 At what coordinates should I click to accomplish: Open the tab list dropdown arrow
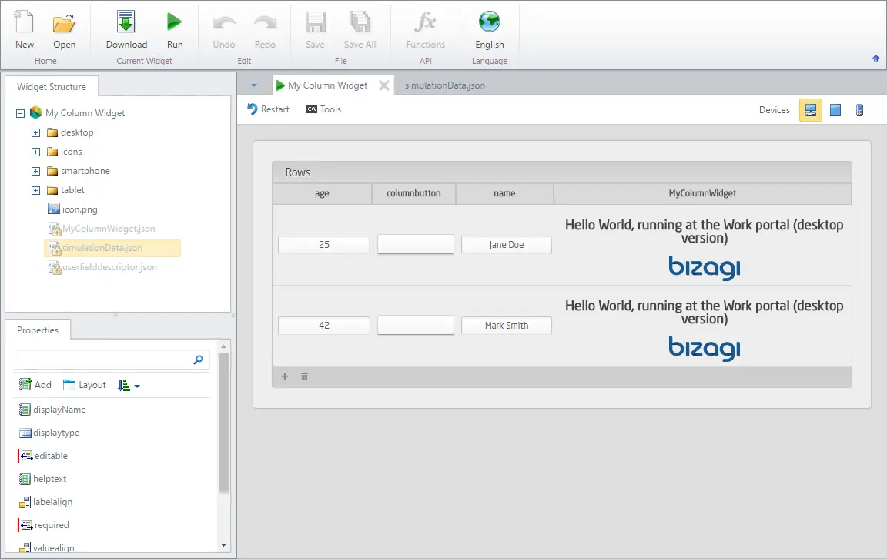[x=254, y=85]
